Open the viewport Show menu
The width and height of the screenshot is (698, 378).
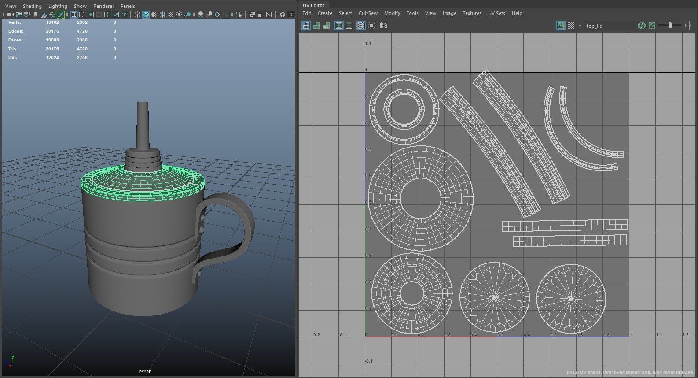pyautogui.click(x=80, y=6)
